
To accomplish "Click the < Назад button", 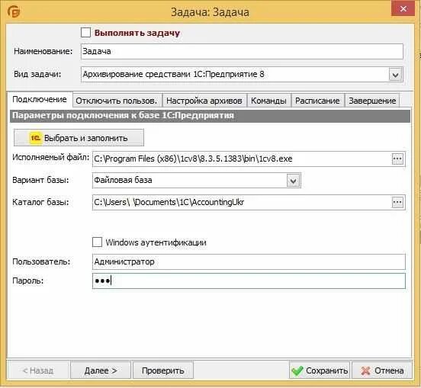I will [38, 370].
